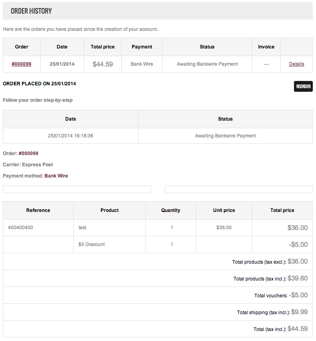Image resolution: width=316 pixels, height=341 pixels.
Task: Click the Details link for the order
Action: coord(296,64)
